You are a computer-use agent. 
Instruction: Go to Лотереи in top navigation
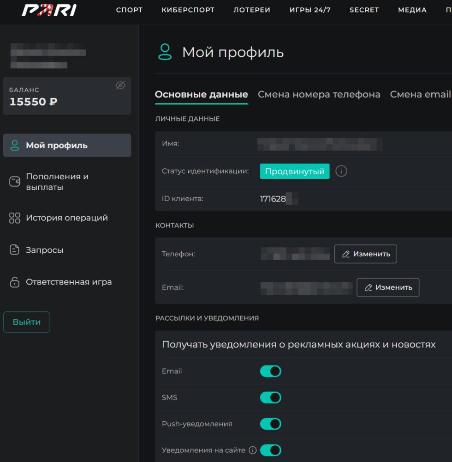pos(252,10)
